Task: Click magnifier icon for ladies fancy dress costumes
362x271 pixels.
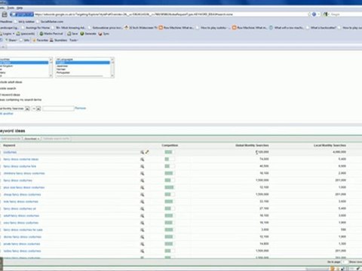Action: (143, 251)
